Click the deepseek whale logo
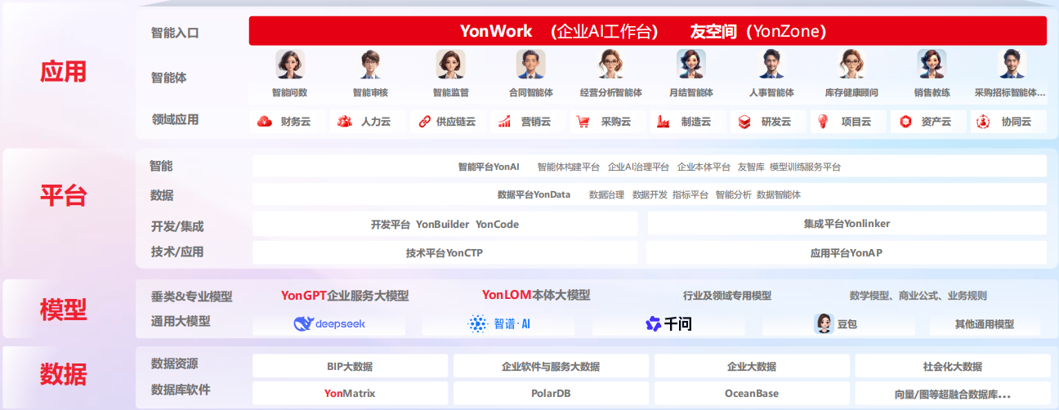Viewport: 1059px width, 410px height. pos(304,324)
